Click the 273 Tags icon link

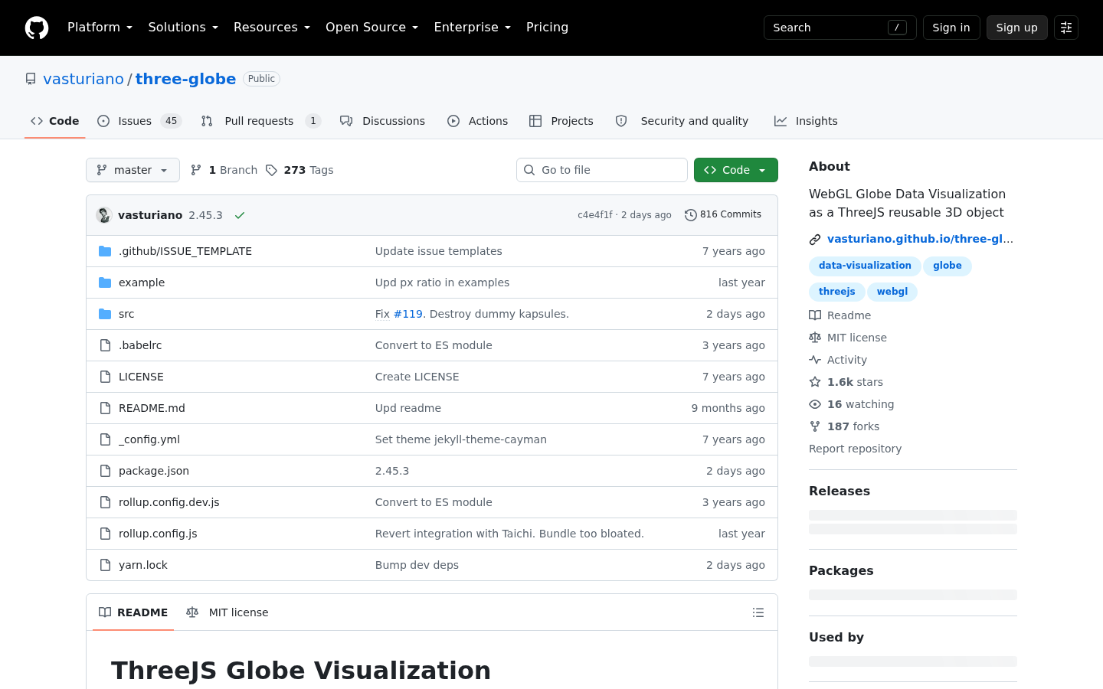[x=299, y=170]
